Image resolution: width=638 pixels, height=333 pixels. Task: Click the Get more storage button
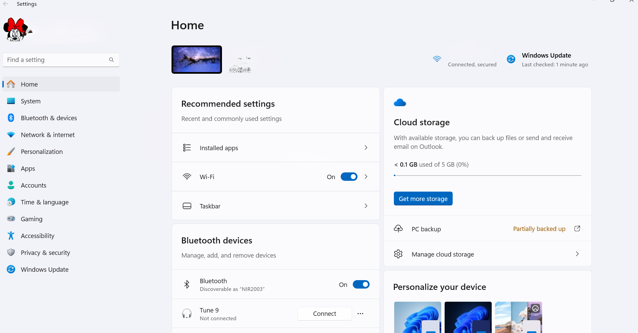423,198
